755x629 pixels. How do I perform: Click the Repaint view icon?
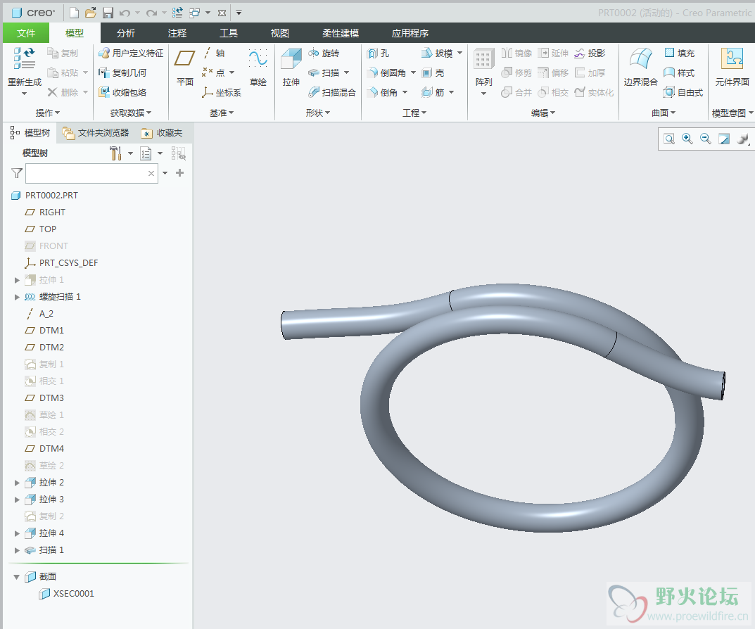(724, 139)
